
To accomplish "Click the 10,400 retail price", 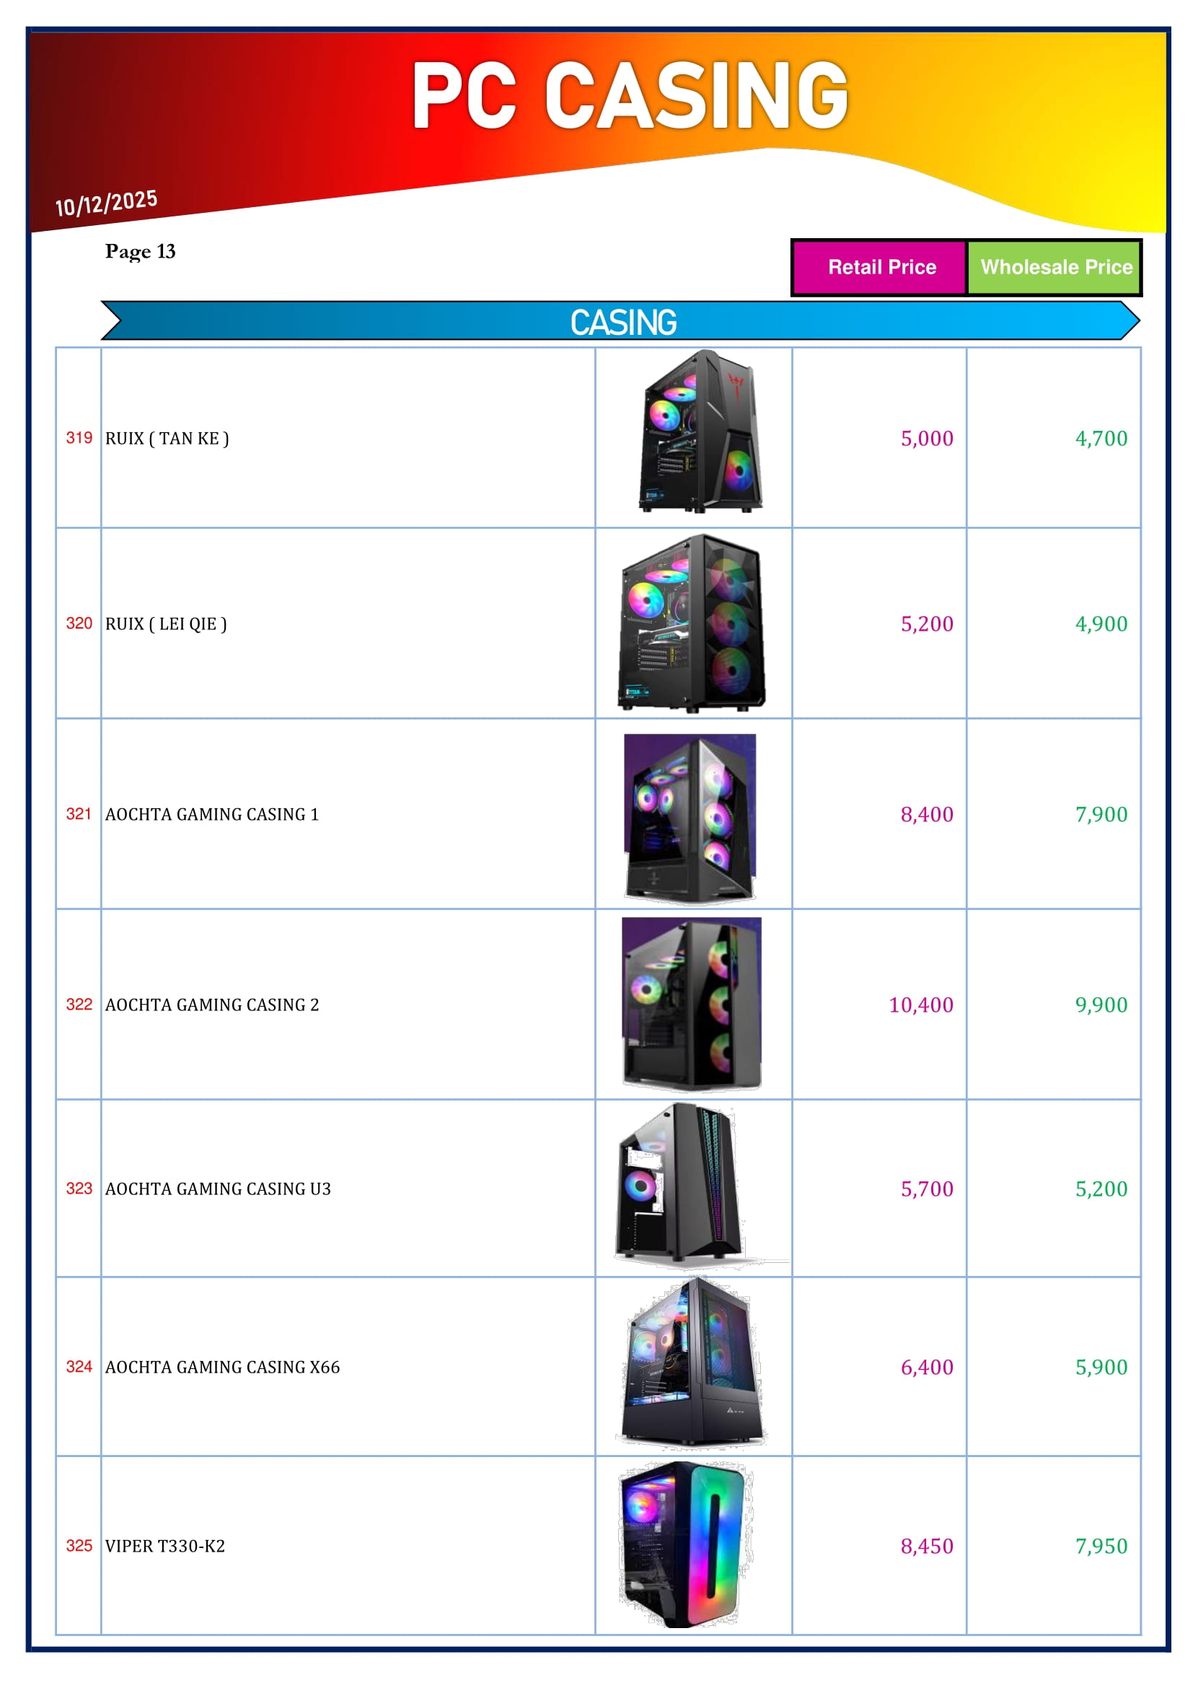I will click(x=920, y=1005).
